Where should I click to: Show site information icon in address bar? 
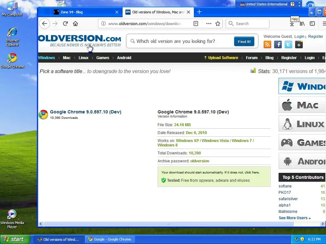pyautogui.click(x=103, y=24)
